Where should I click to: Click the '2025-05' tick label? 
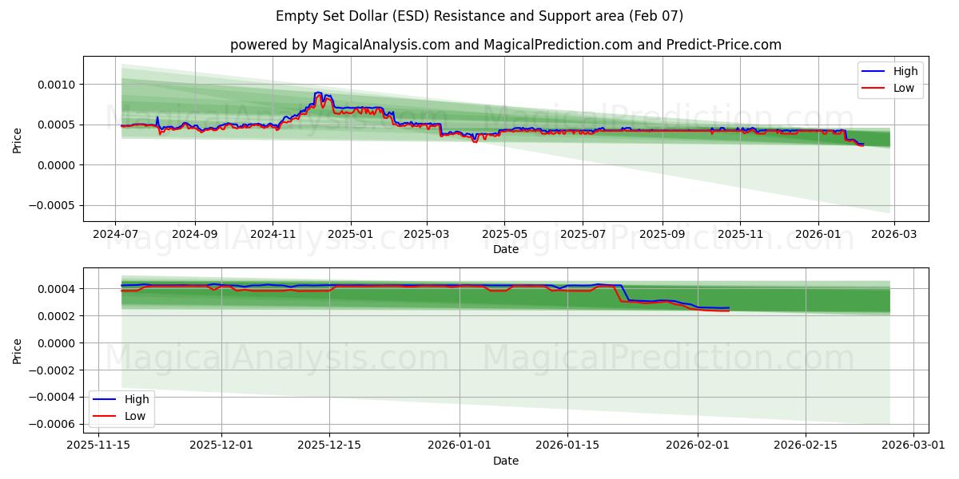coord(504,235)
